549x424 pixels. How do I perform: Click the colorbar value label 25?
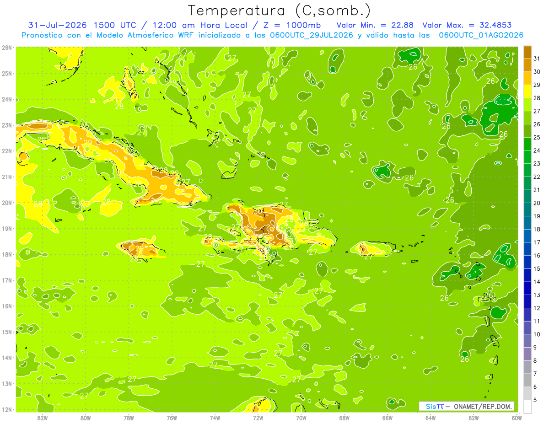[x=537, y=137]
